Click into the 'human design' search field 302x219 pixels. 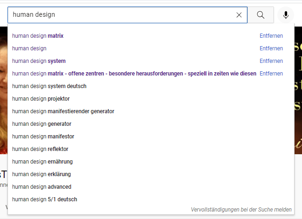click(x=121, y=15)
